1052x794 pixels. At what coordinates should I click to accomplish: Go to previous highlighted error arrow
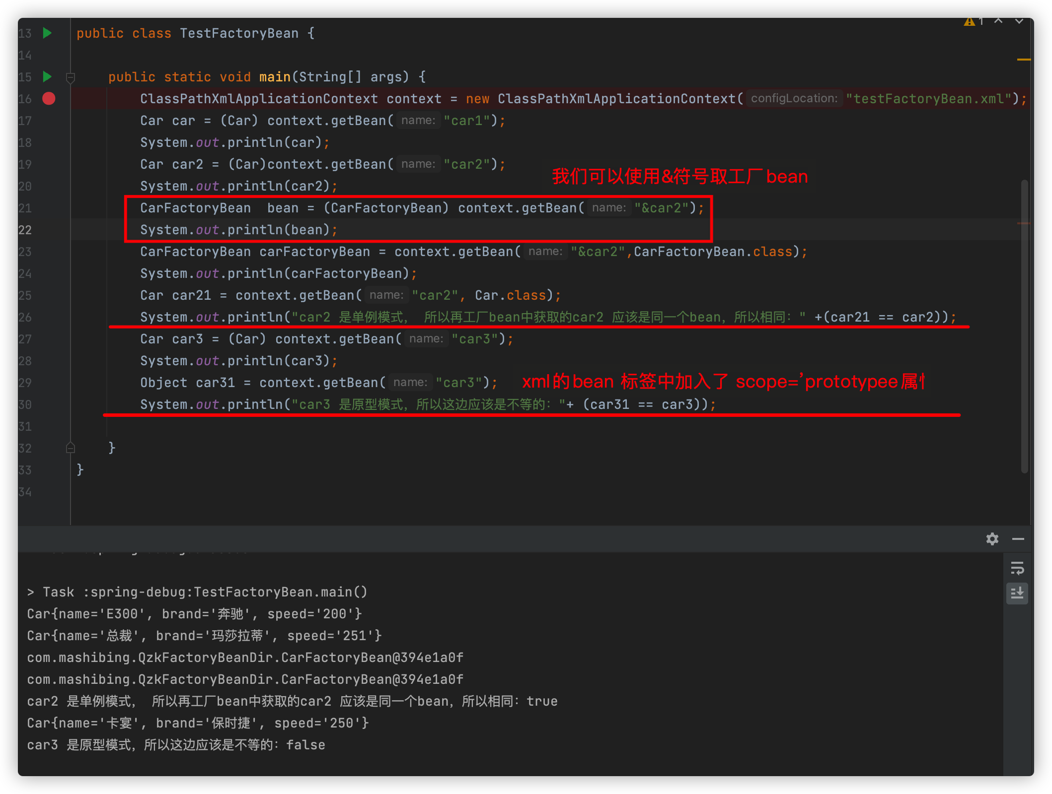(998, 21)
